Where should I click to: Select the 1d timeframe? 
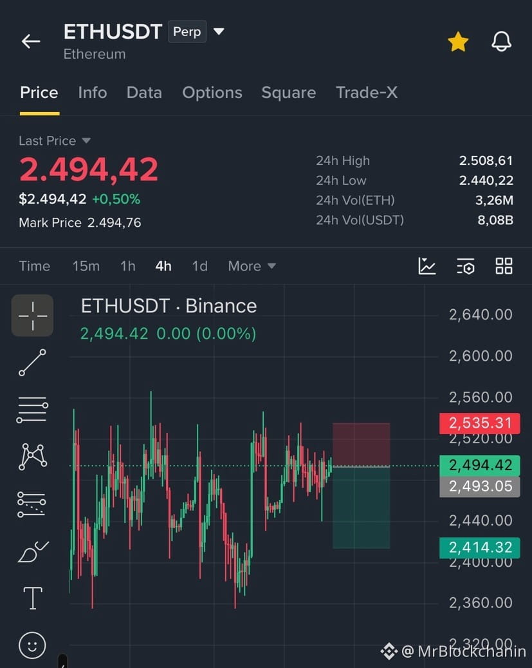[x=199, y=266]
